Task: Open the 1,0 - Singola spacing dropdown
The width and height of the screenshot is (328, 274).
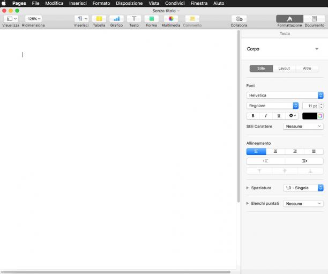Action: pyautogui.click(x=303, y=188)
